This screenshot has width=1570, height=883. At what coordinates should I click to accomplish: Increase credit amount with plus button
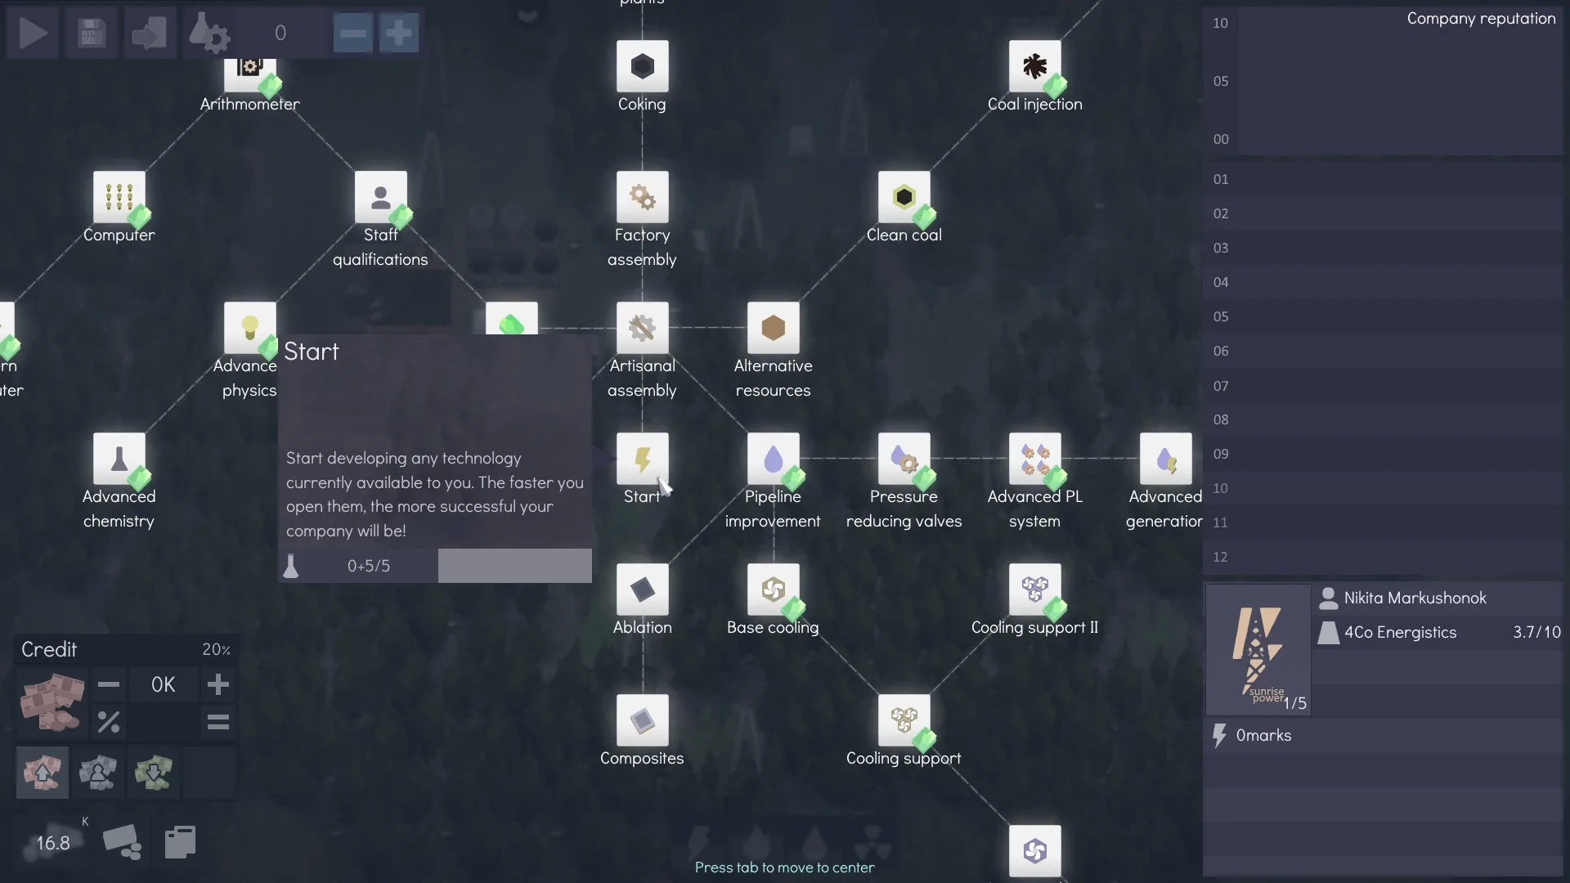click(x=218, y=684)
